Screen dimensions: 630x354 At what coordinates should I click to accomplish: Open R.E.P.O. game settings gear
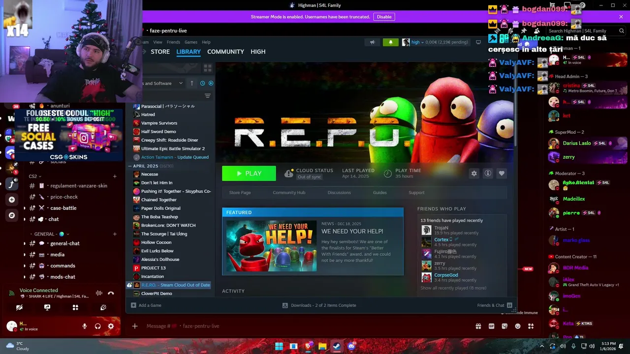(474, 173)
